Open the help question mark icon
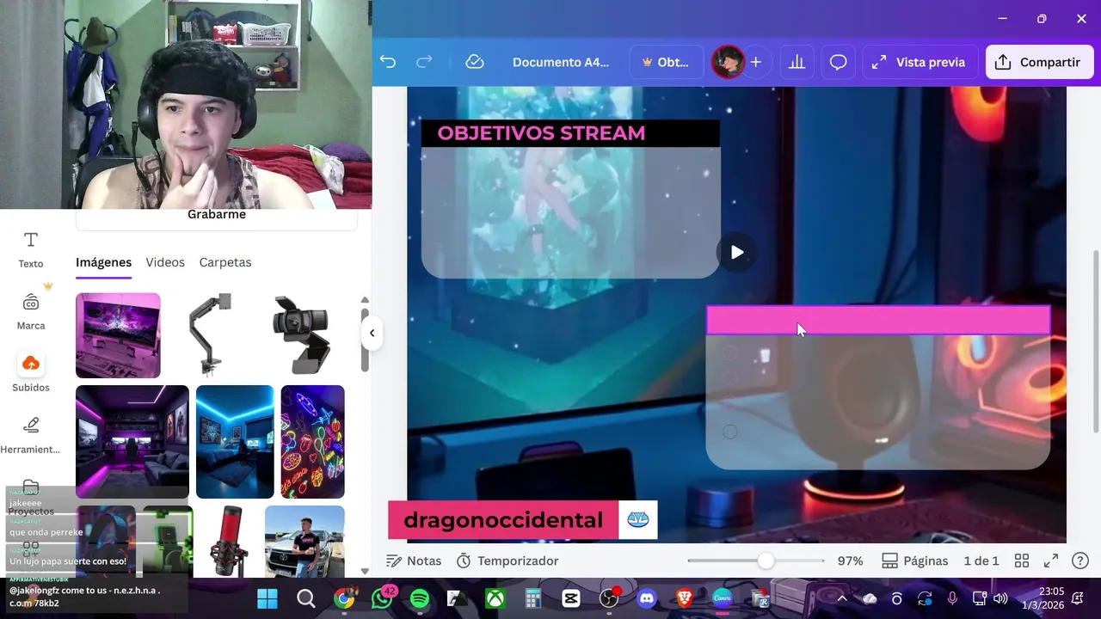Image resolution: width=1101 pixels, height=619 pixels. (x=1080, y=561)
